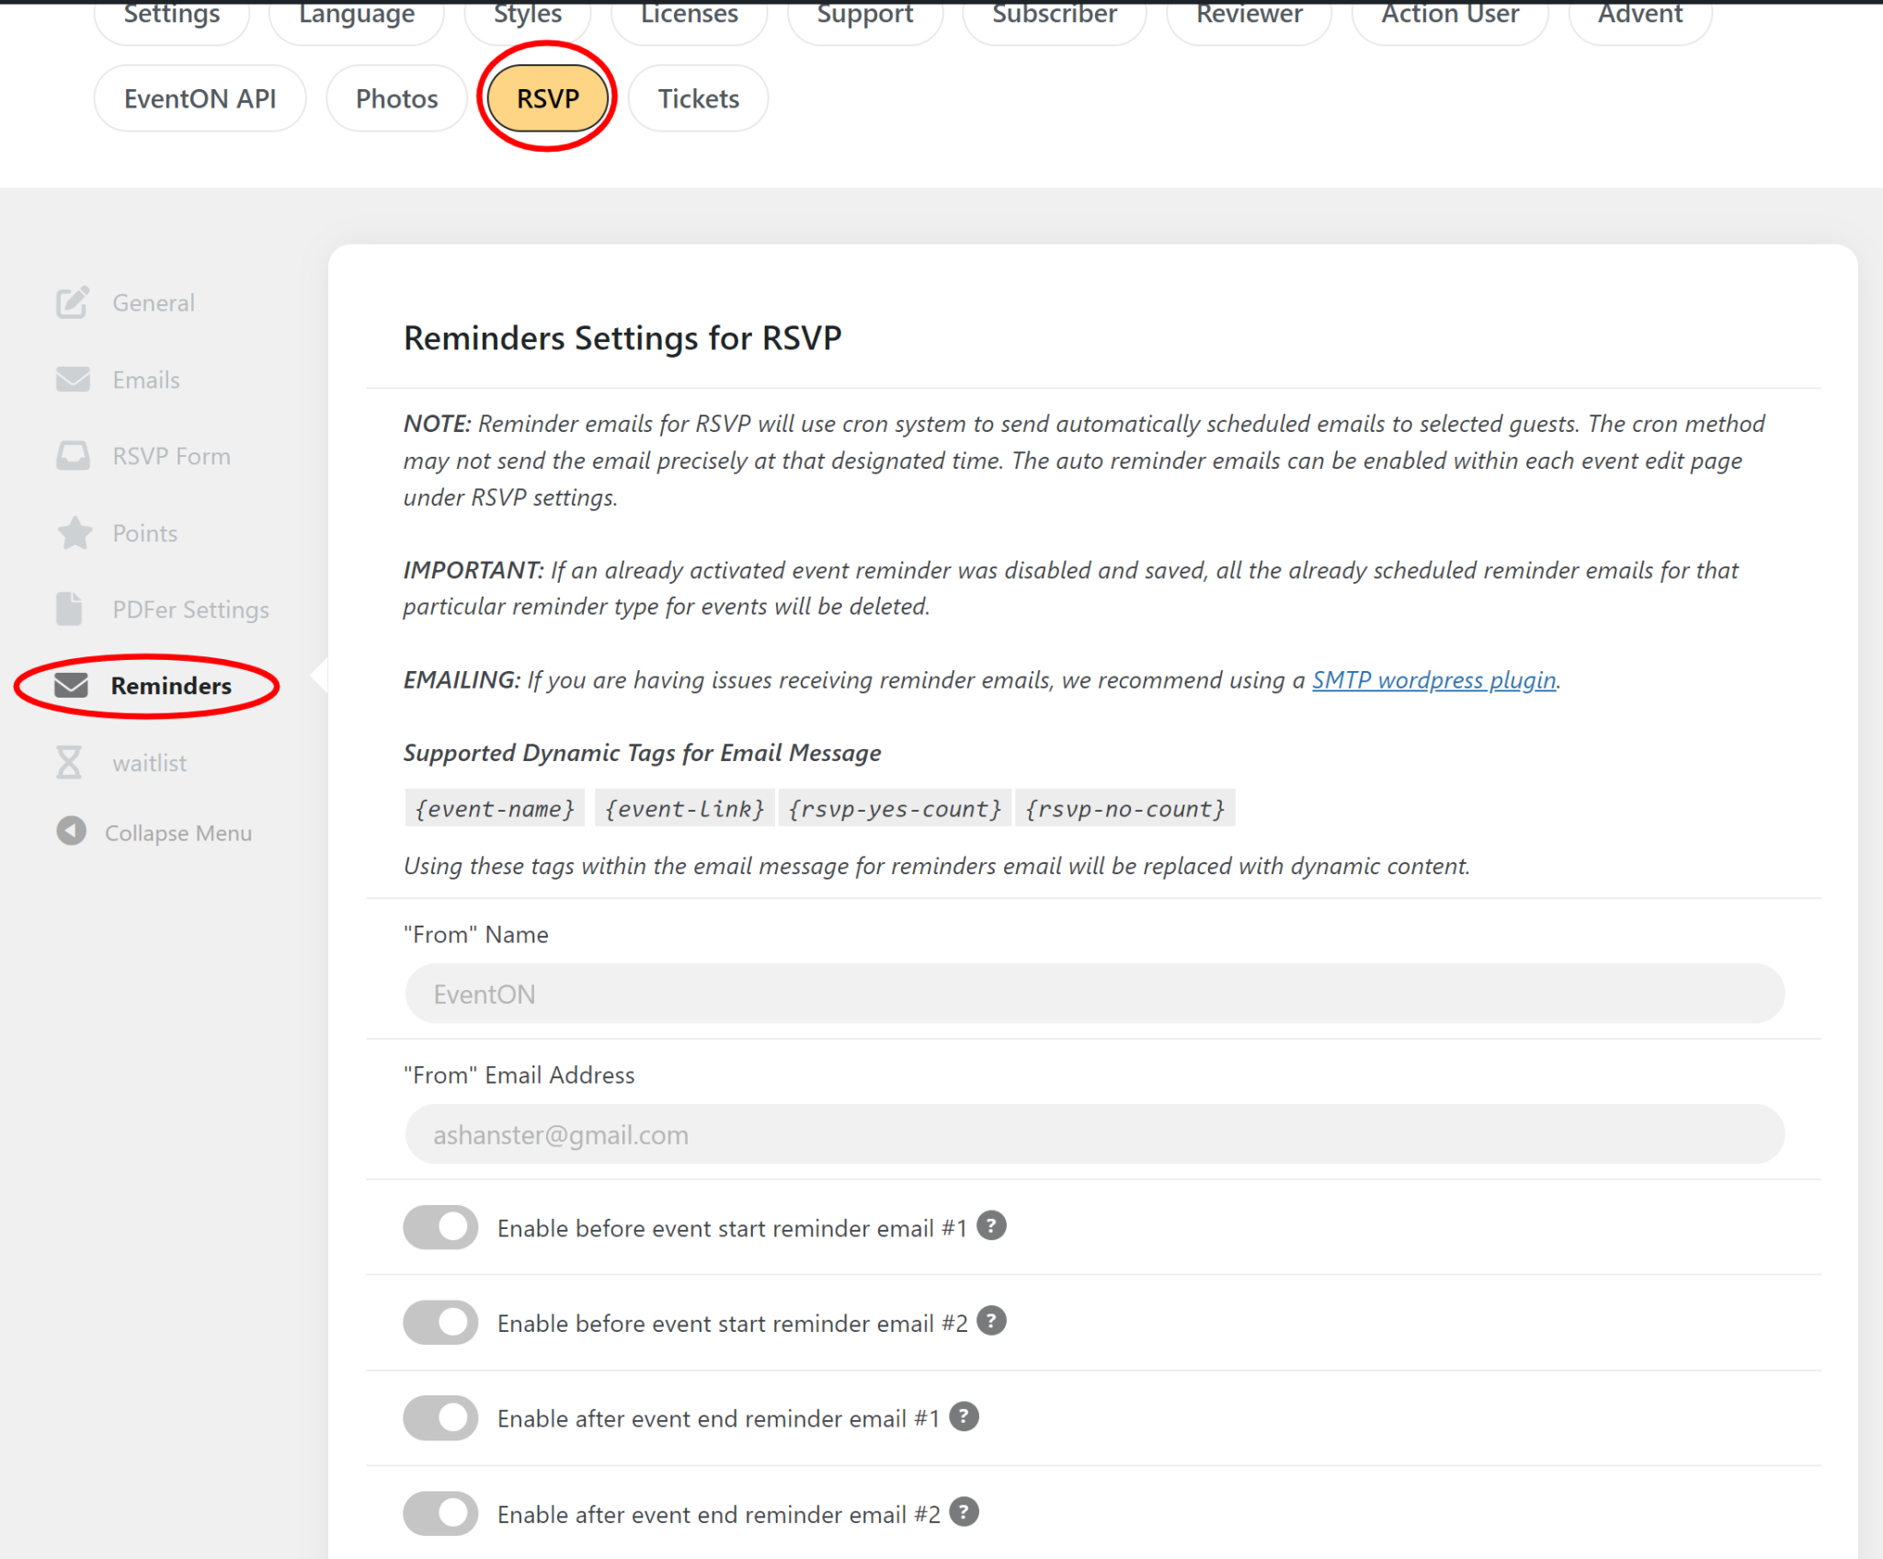This screenshot has height=1559, width=1883.
Task: Click the From Email Address field
Action: (x=1093, y=1134)
